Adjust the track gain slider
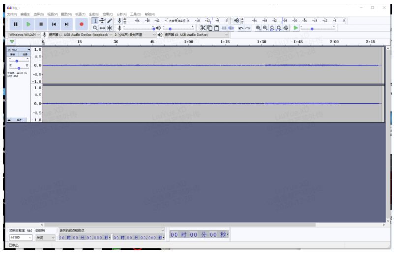Viewport: 394px width, 254px height. [x=19, y=61]
